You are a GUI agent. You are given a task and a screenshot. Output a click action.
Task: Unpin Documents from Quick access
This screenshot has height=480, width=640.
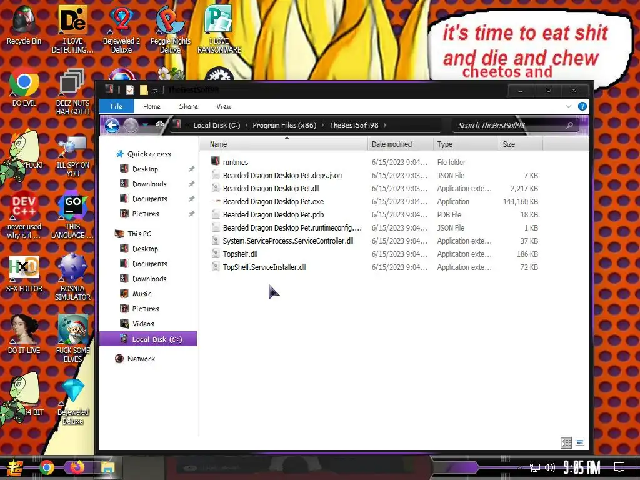191,199
